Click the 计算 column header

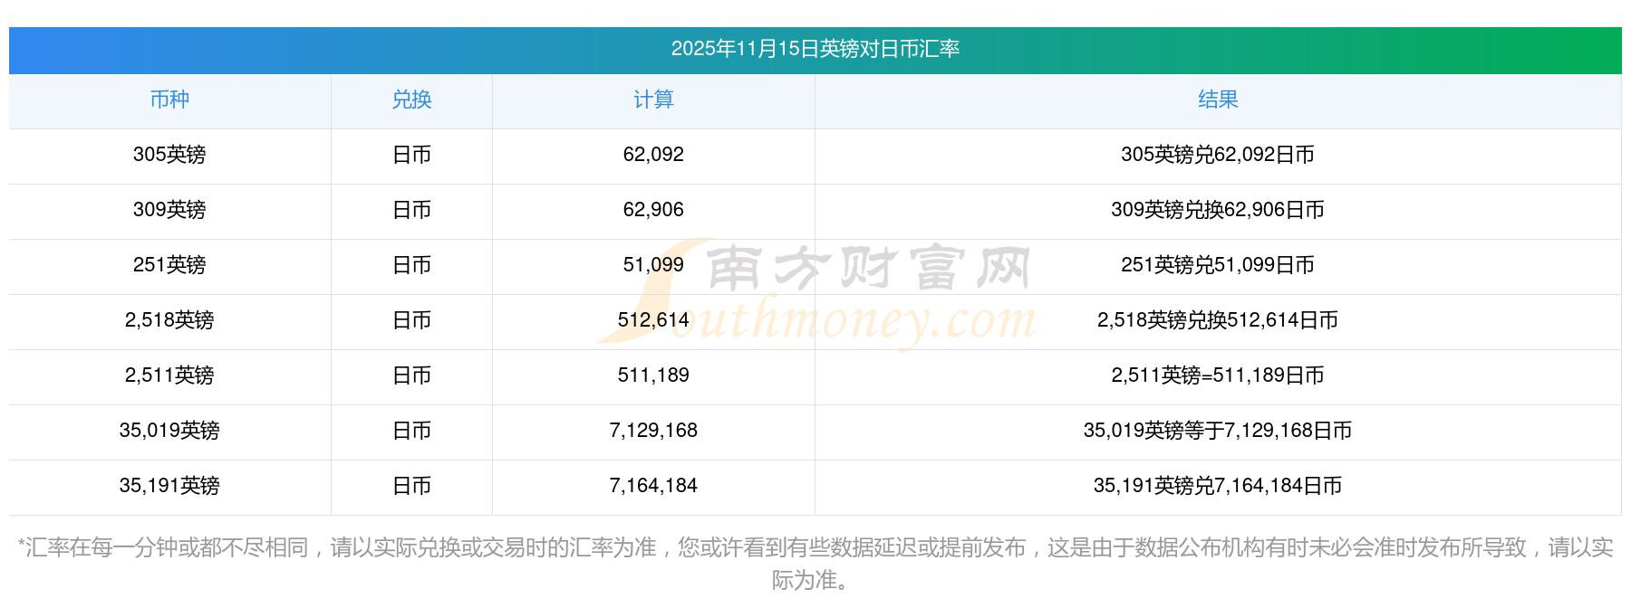pos(653,100)
